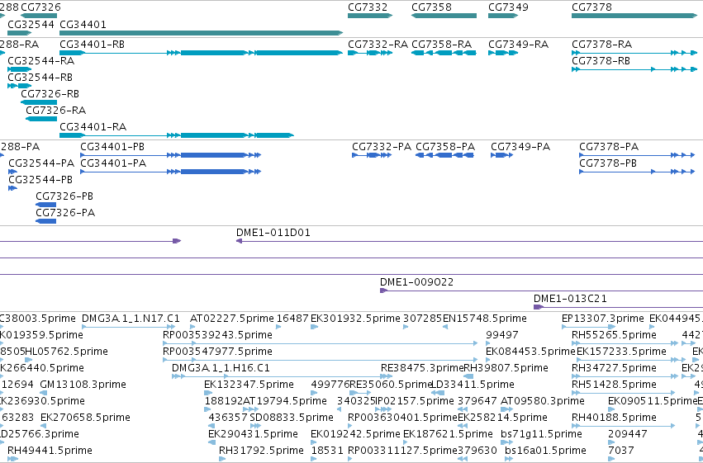This screenshot has height=463, width=703.
Task: Select the bs71g11.5prime EST label
Action: click(541, 434)
